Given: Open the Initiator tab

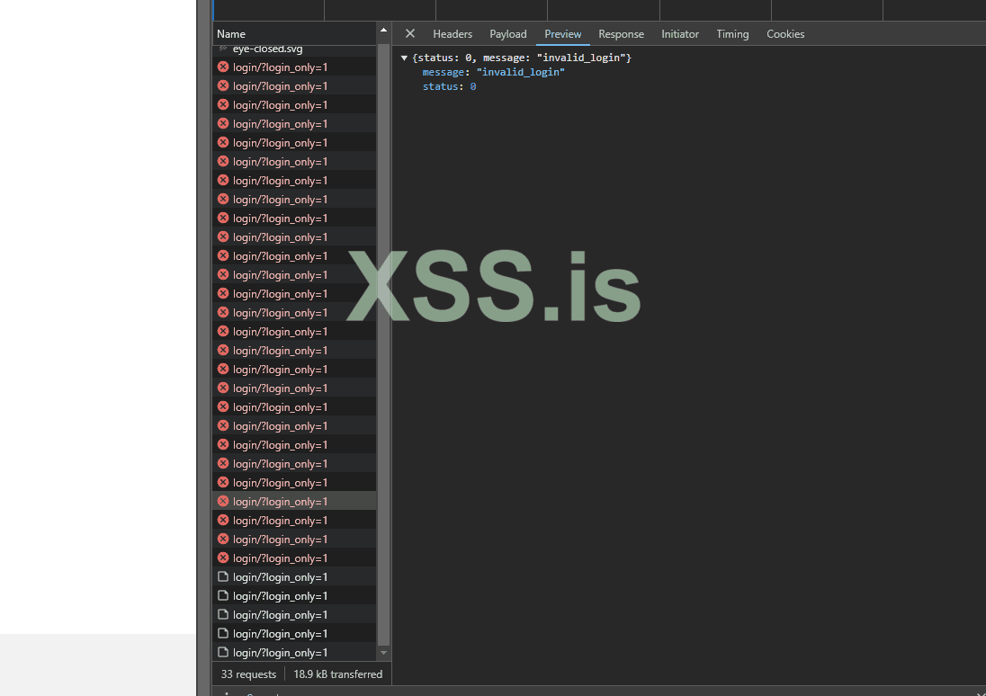Looking at the screenshot, I should (x=680, y=34).
